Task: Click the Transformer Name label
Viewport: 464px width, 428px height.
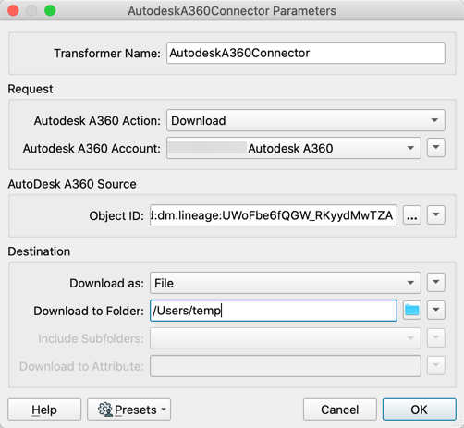Action: 107,54
